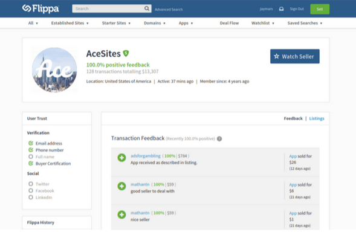Click the 'Active: 37 mins ago' text
This screenshot has height=232, width=356.
pos(175,82)
